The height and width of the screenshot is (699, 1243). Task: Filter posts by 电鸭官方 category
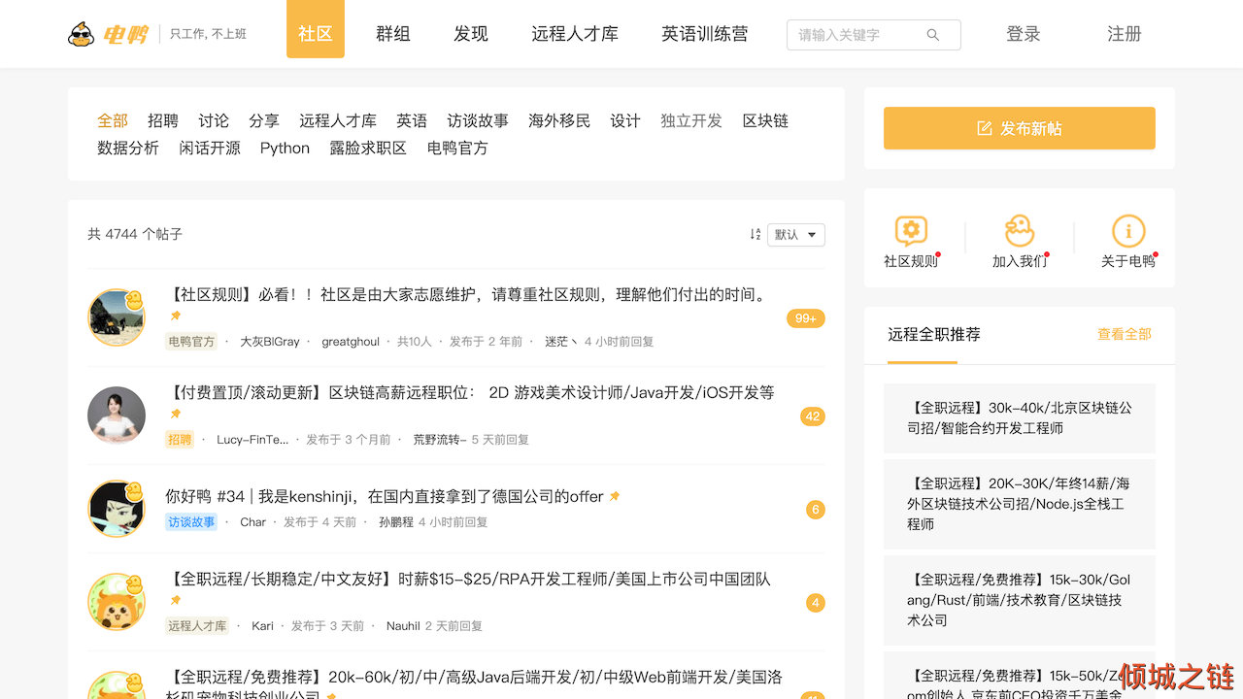(457, 148)
